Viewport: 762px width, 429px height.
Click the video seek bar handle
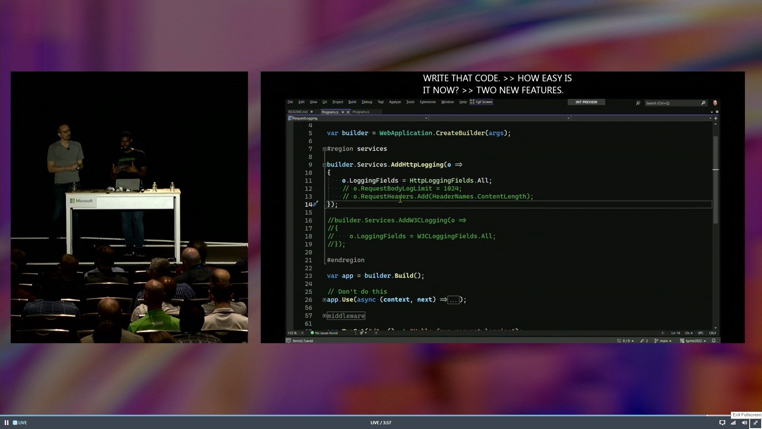point(707,415)
